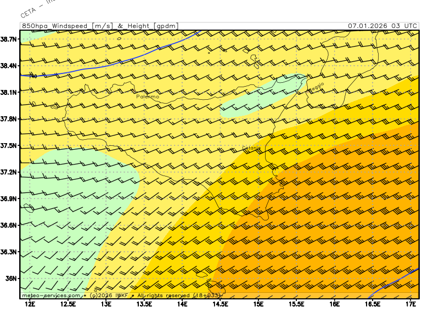The image size is (439, 329).
Task: Click the small green patch near Reggio
Action: pyautogui.click(x=258, y=99)
